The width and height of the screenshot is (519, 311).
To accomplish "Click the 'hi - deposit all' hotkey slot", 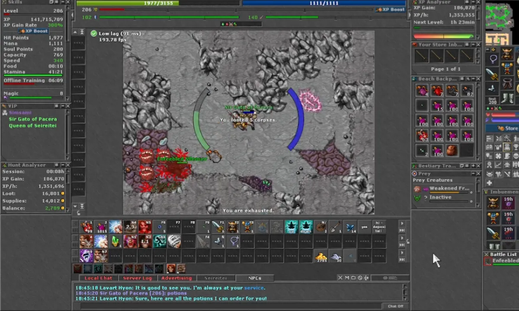I will tap(379, 227).
